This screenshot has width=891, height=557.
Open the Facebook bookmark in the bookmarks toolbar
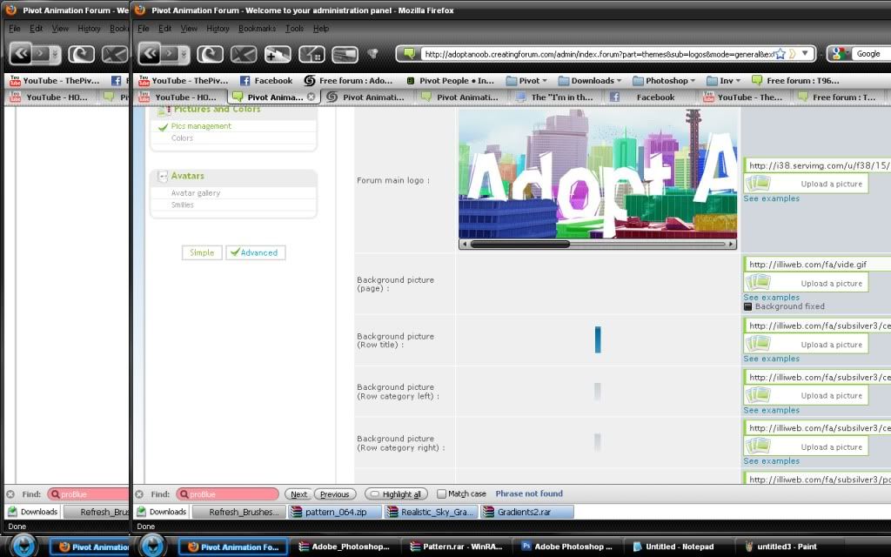(x=266, y=81)
